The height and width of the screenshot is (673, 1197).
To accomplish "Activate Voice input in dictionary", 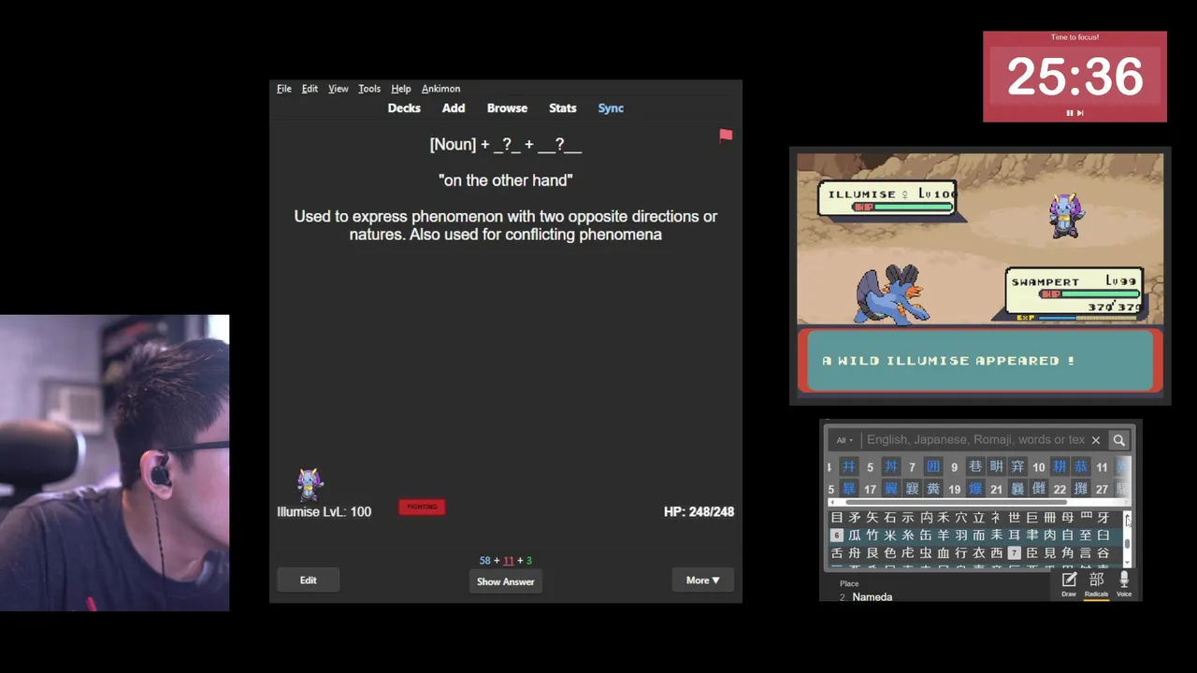I will [1124, 584].
